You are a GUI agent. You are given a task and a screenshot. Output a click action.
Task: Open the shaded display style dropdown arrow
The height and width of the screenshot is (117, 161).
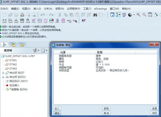tap(134, 15)
